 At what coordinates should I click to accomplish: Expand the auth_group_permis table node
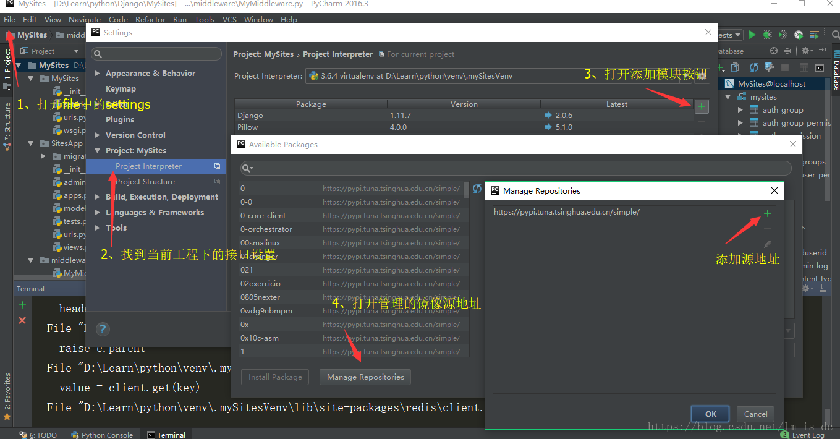click(x=740, y=123)
